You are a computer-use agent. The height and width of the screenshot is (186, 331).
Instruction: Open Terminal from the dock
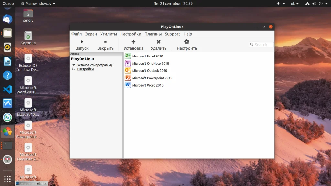7,145
